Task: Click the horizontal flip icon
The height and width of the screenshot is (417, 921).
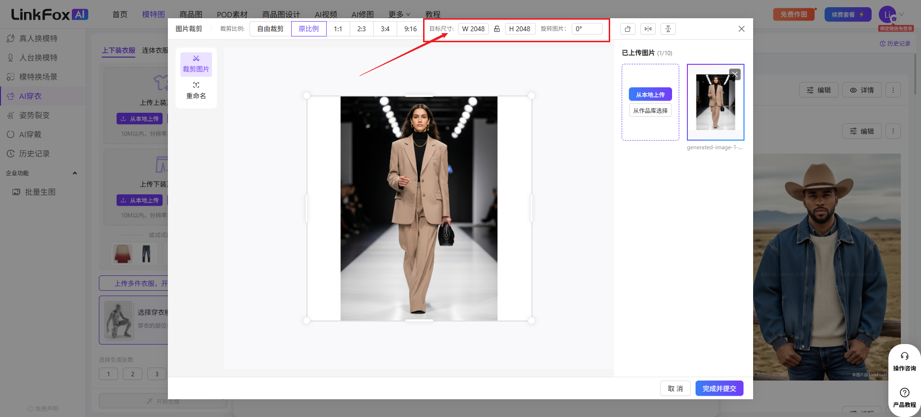Action: tap(648, 29)
